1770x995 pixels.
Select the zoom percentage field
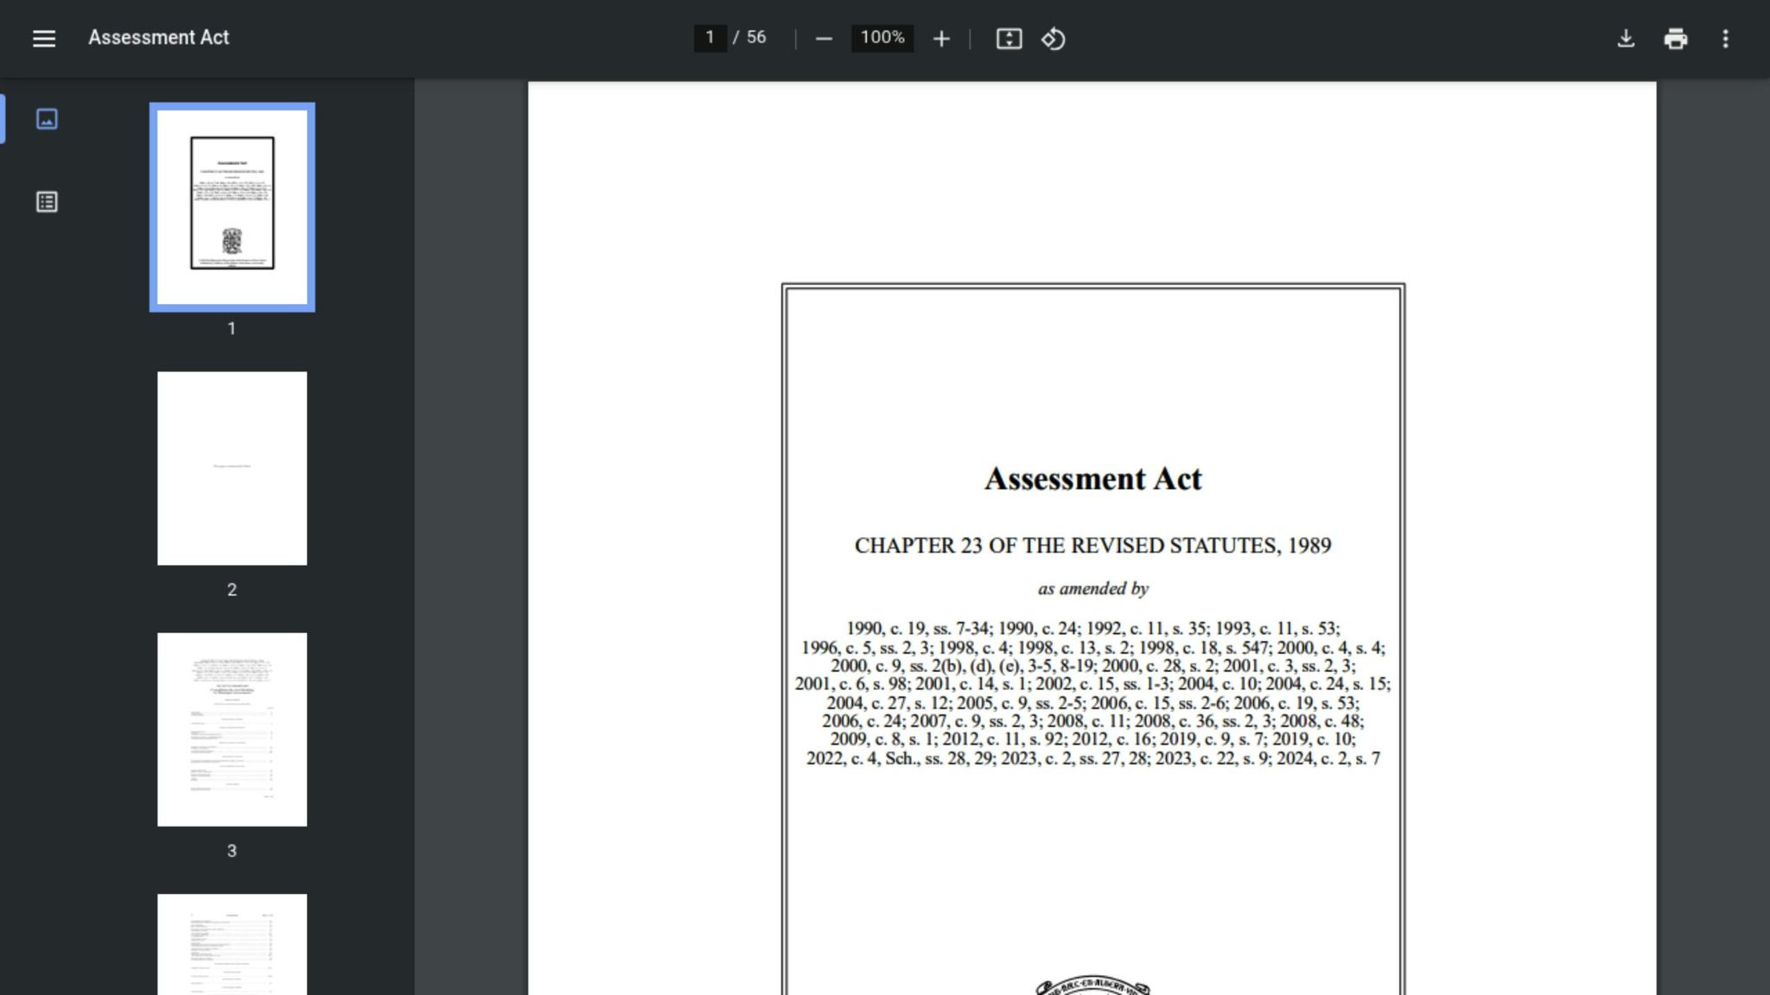tap(881, 38)
